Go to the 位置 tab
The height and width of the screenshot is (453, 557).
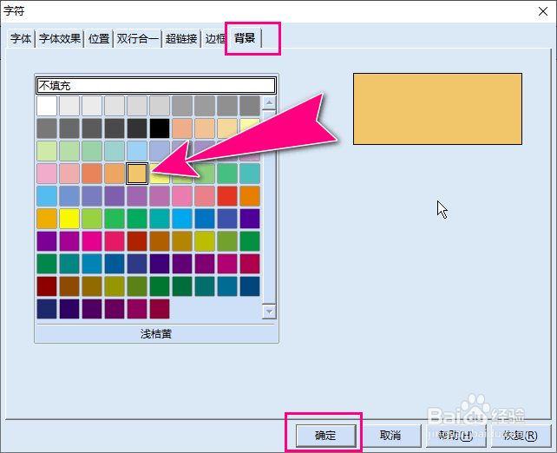tap(98, 38)
